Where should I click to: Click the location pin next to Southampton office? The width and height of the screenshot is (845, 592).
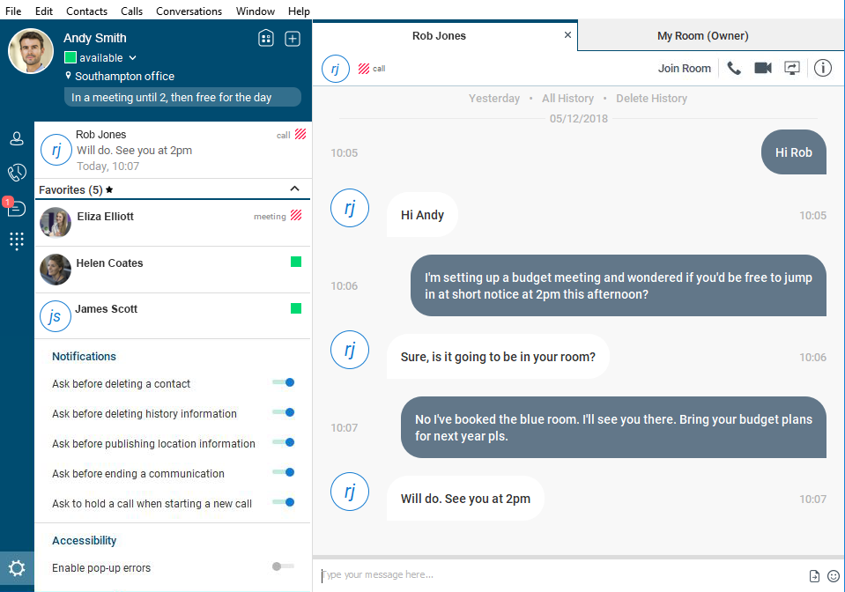click(x=68, y=76)
